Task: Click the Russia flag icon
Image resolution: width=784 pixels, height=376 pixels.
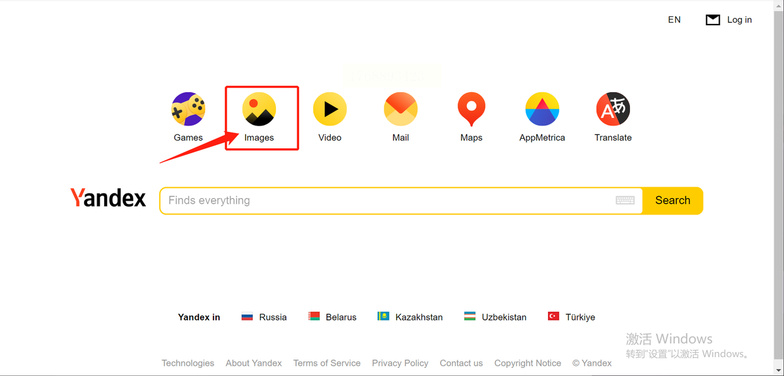Action: (x=247, y=317)
